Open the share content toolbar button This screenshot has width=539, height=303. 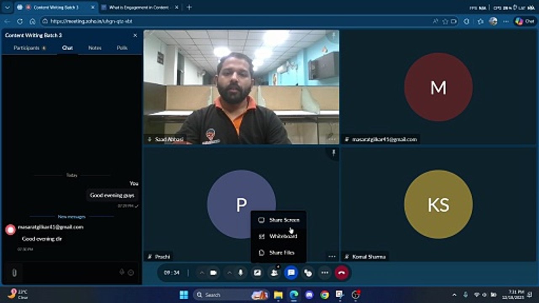(x=257, y=273)
